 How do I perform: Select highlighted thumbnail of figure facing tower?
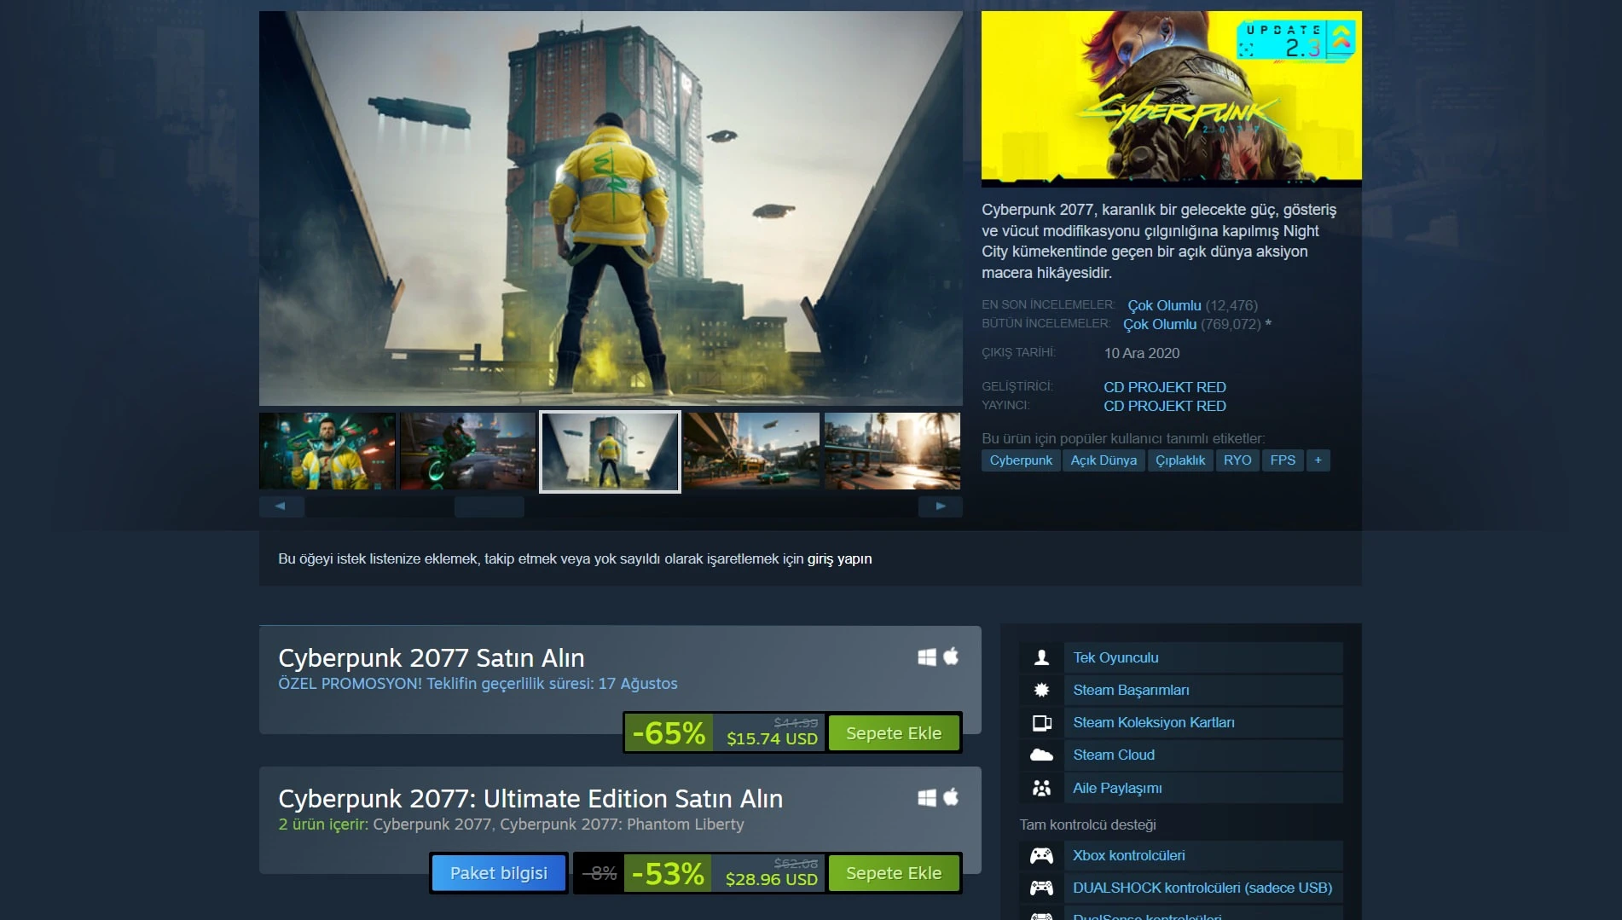pyautogui.click(x=610, y=452)
